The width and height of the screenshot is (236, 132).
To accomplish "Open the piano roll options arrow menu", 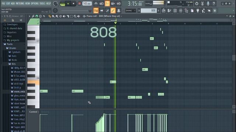I will tap(29, 16).
